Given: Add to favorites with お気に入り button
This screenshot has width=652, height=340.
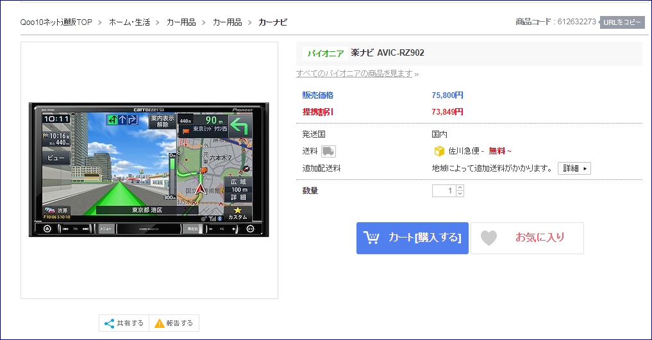Looking at the screenshot, I should point(527,238).
